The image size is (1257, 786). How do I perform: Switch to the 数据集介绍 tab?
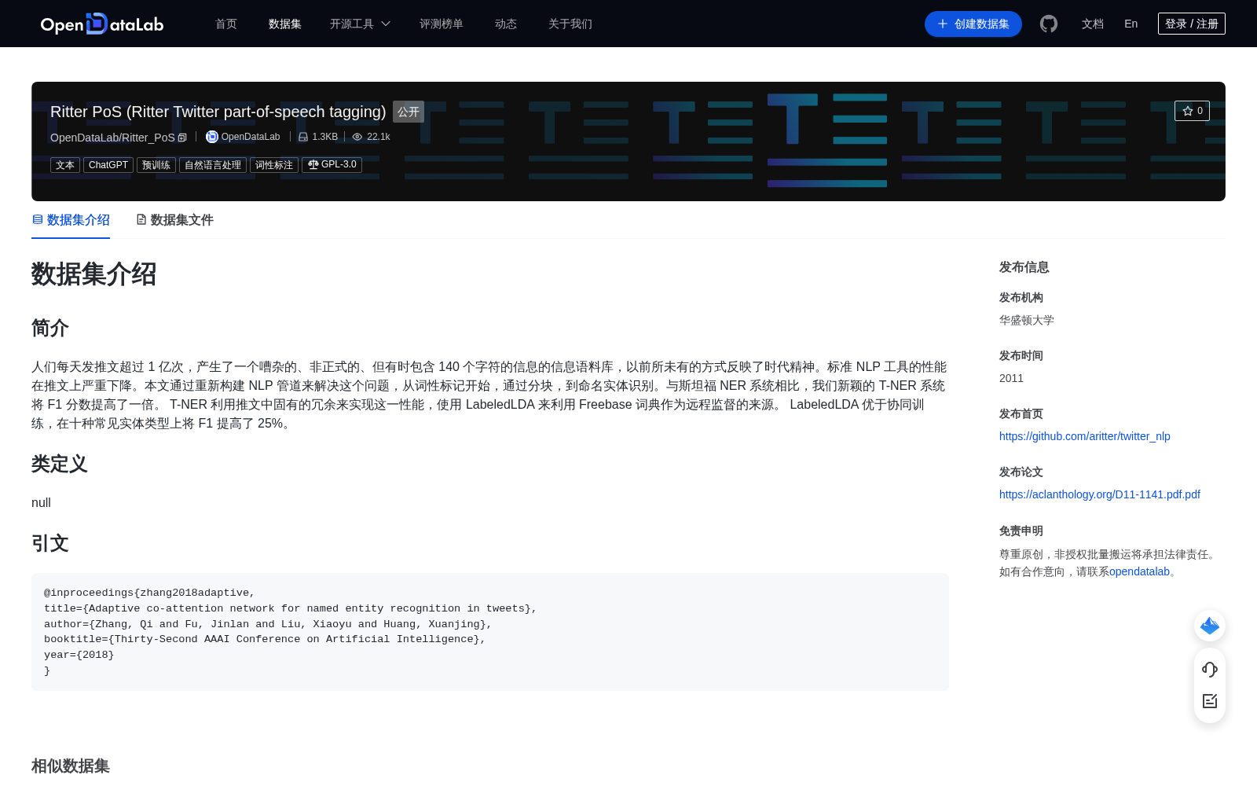[71, 220]
